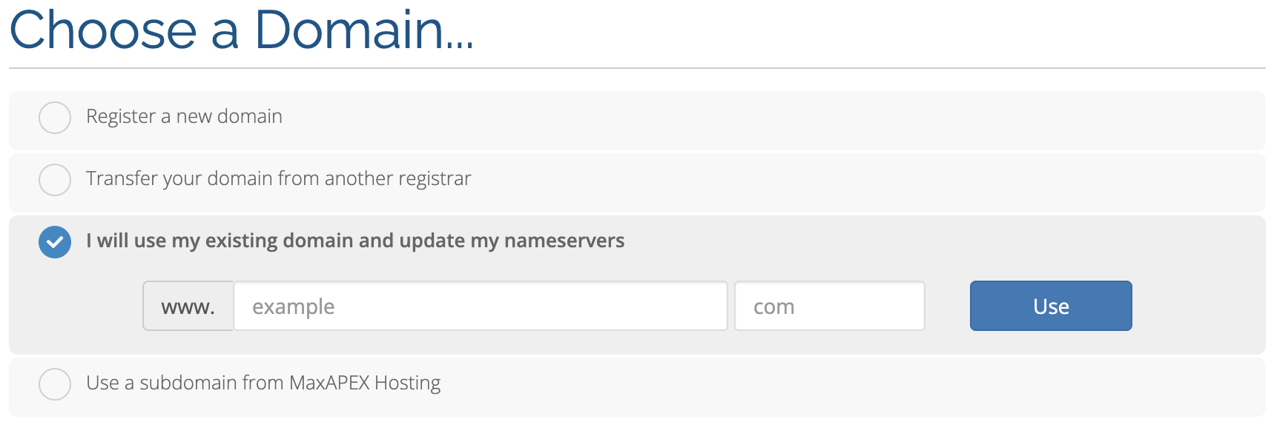This screenshot has height=425, width=1277.
Task: Click the empty circle beside Register option
Action: click(x=55, y=118)
